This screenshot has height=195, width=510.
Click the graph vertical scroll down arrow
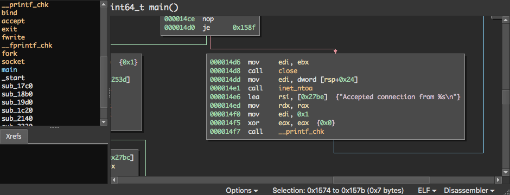[506, 172]
